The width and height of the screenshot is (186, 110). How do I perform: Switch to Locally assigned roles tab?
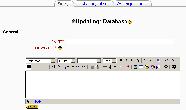pyautogui.click(x=93, y=4)
